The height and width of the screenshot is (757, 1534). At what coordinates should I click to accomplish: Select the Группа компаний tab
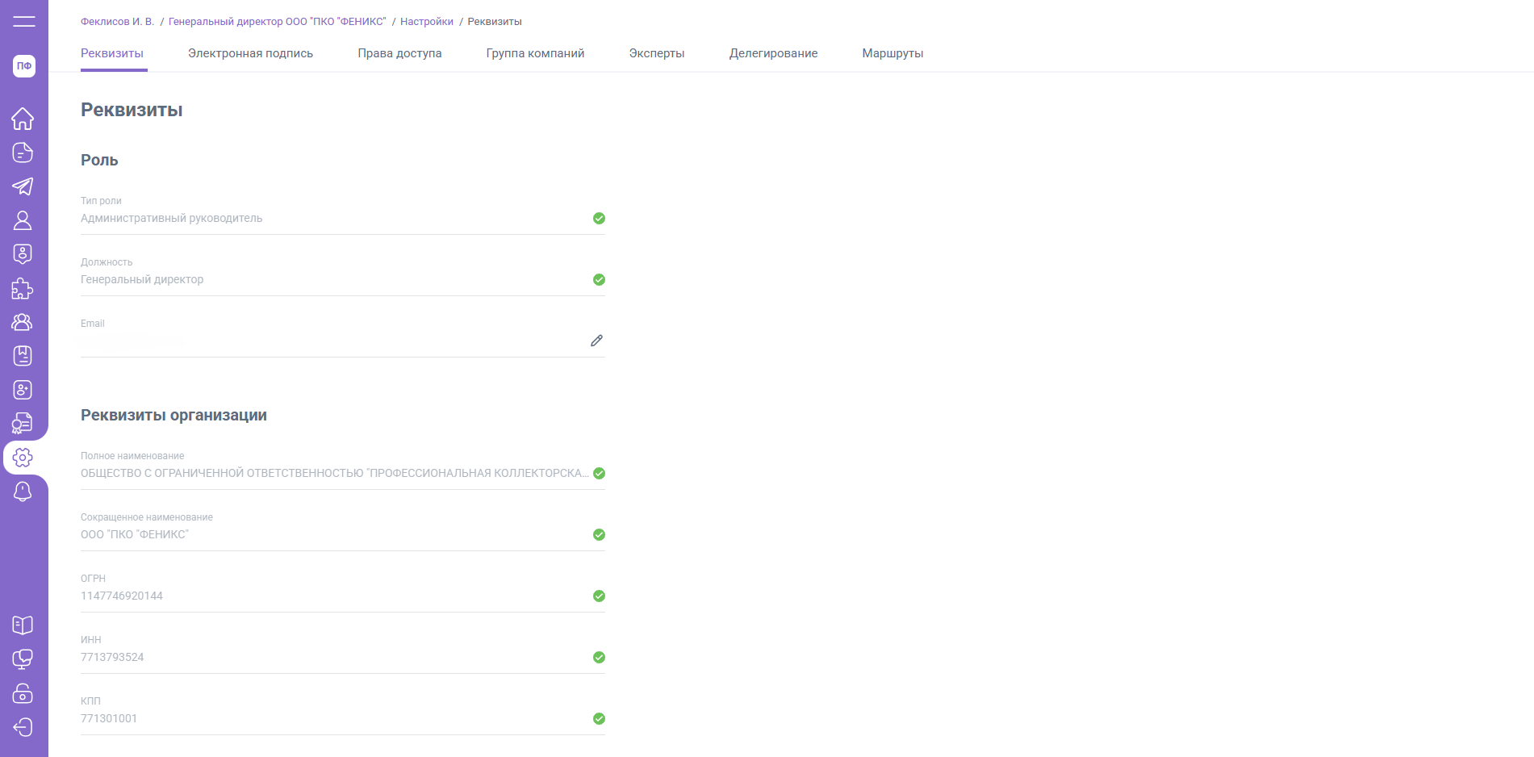point(535,53)
